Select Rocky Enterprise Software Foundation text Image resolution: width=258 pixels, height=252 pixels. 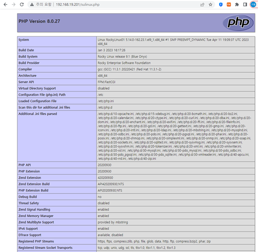[x=124, y=63]
